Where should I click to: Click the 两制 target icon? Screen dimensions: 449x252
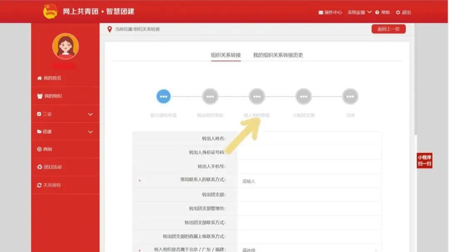tap(39, 149)
